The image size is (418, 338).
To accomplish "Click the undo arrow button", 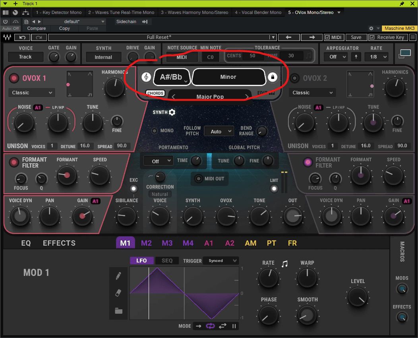I will (x=22, y=37).
